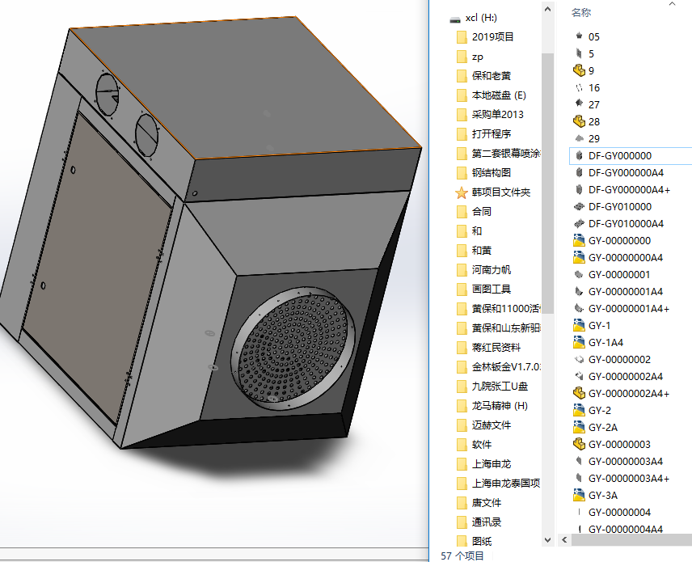The image size is (692, 562).
Task: Select the xcl (H:) drive icon
Action: [455, 19]
